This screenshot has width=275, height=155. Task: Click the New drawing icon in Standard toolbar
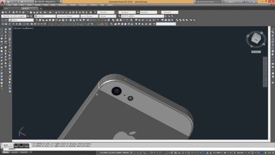(x=3, y=12)
